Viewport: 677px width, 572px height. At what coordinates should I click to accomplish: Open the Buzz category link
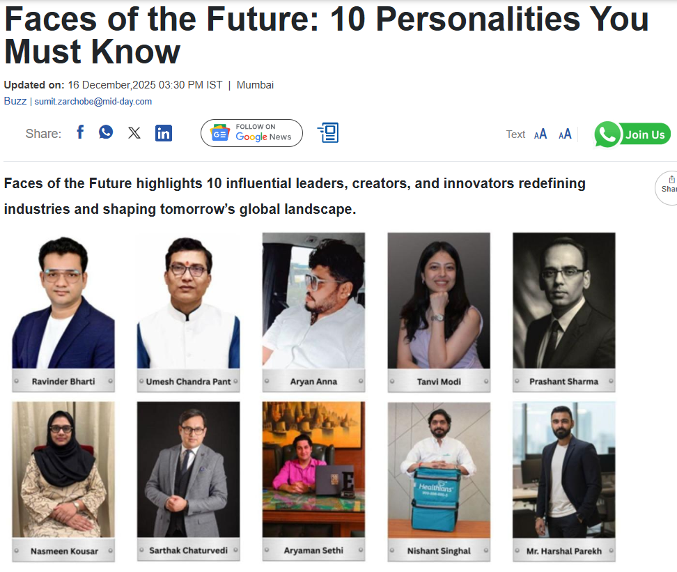pos(15,101)
